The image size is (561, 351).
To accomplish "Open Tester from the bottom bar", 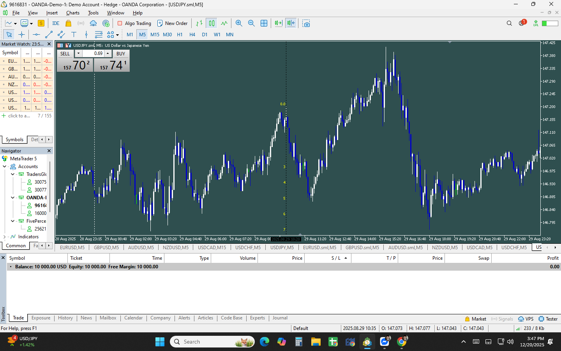I will coord(548,319).
